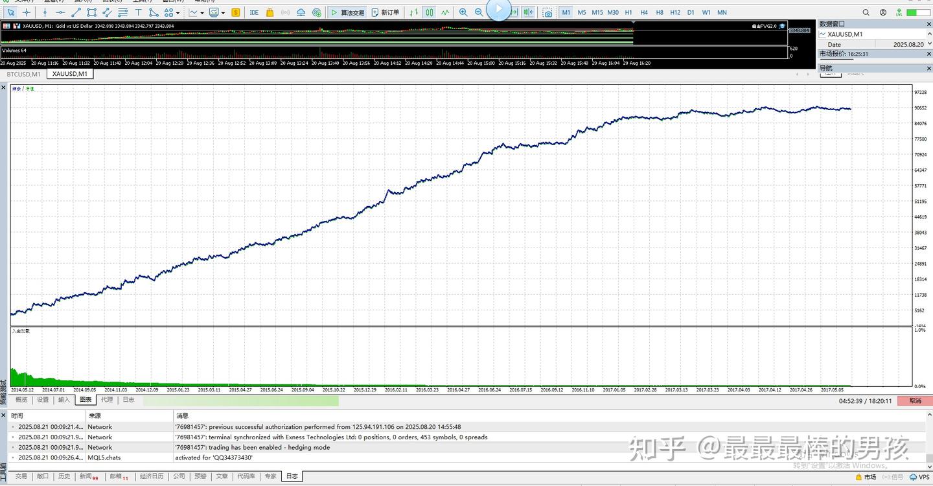Switch chart to candlestick display
Screen dimensions: 933x486
429,12
